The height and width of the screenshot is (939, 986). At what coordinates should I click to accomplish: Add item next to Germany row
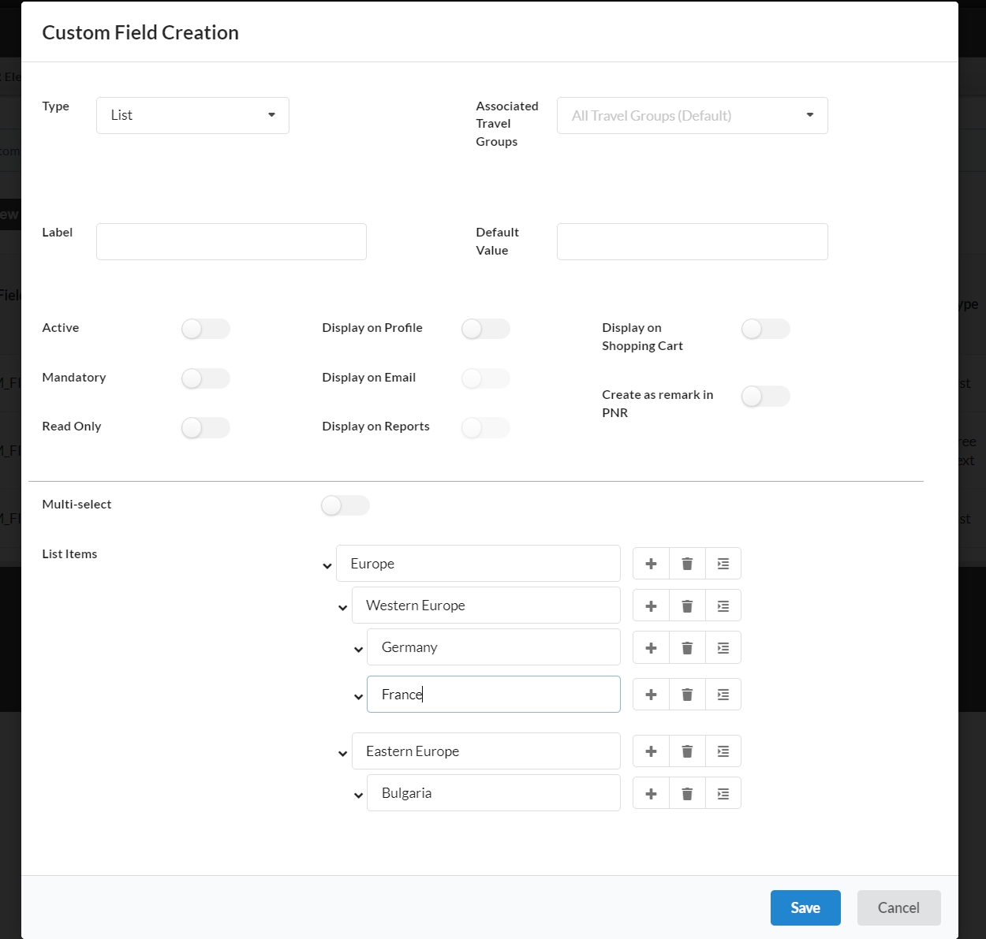[x=651, y=647]
